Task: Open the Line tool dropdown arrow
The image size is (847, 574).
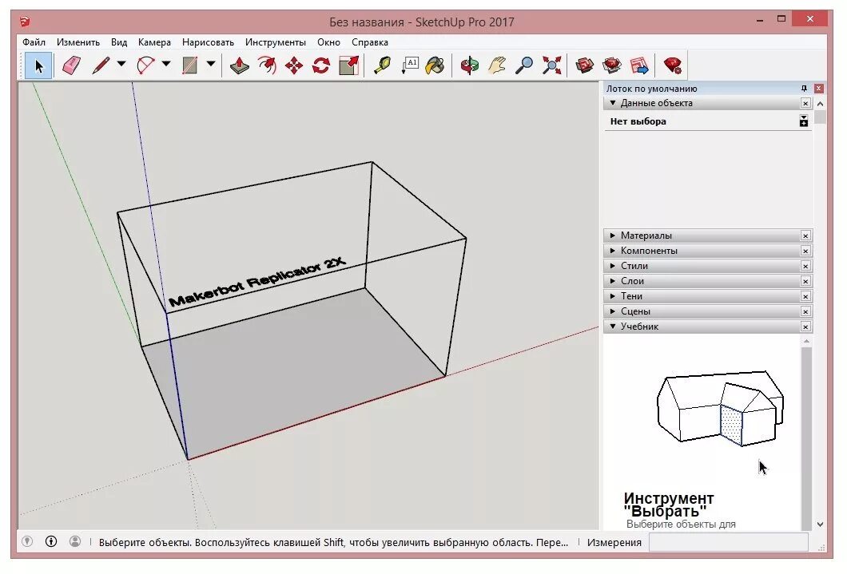Action: (x=121, y=64)
